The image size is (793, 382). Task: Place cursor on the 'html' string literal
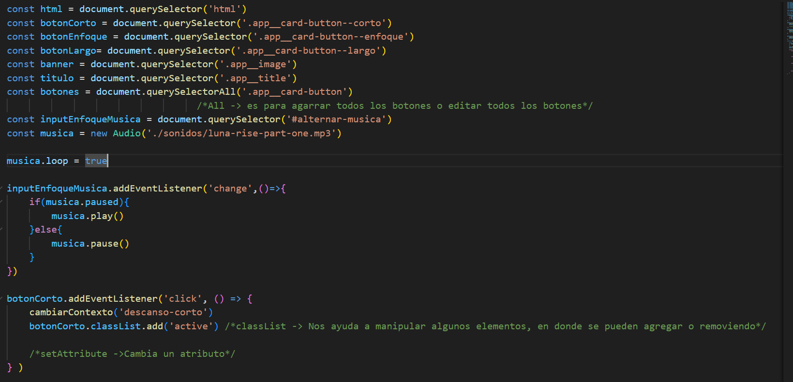click(x=224, y=9)
